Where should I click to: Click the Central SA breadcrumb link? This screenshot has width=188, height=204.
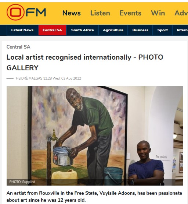(x=18, y=47)
